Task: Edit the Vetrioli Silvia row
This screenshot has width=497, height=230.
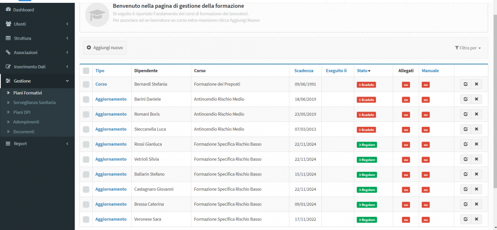Action: coord(466,159)
